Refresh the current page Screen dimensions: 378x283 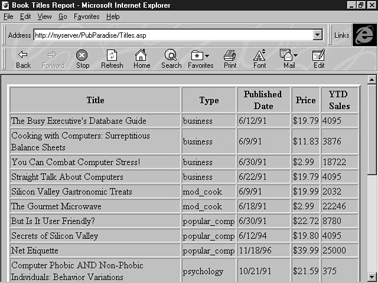[112, 58]
